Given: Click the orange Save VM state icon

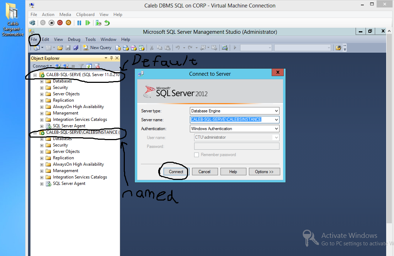Looking at the screenshot, I should point(68,23).
